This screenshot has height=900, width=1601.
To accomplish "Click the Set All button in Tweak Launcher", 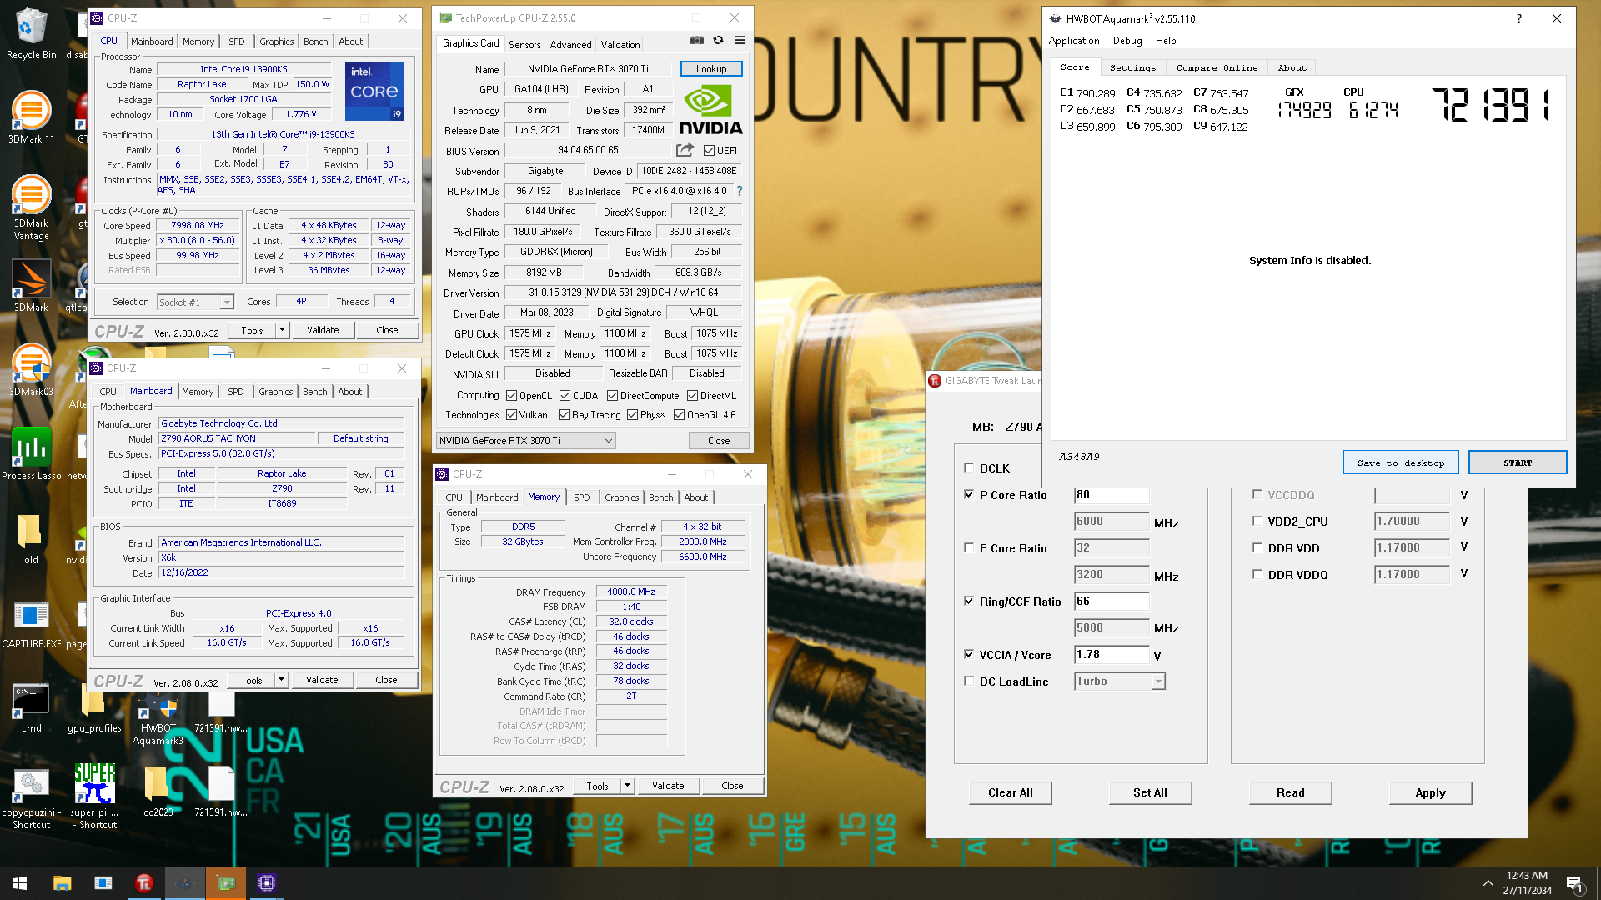I will pos(1150,792).
